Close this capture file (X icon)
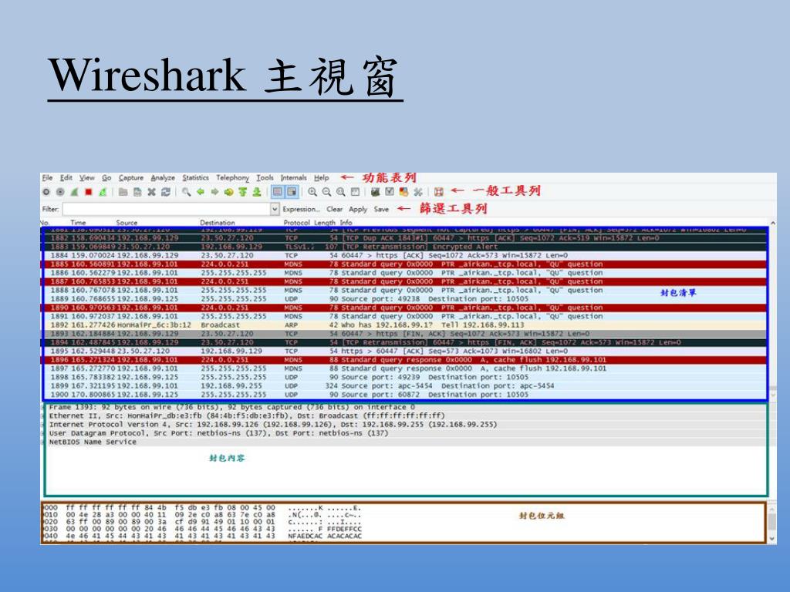 point(151,192)
